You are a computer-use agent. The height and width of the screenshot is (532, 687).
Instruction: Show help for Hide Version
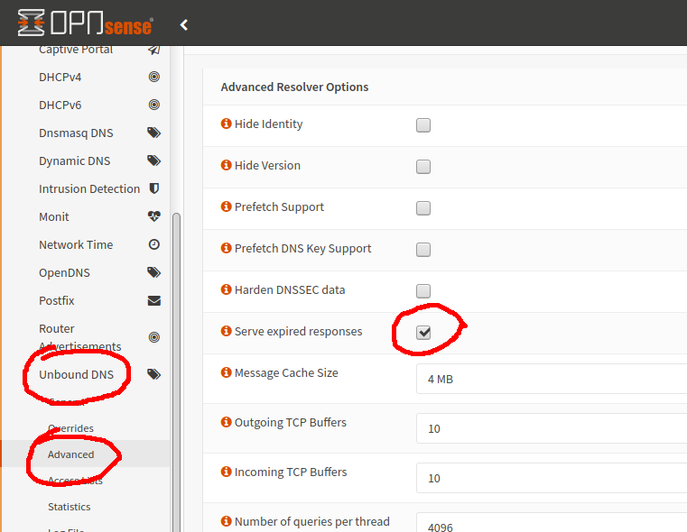(x=226, y=165)
